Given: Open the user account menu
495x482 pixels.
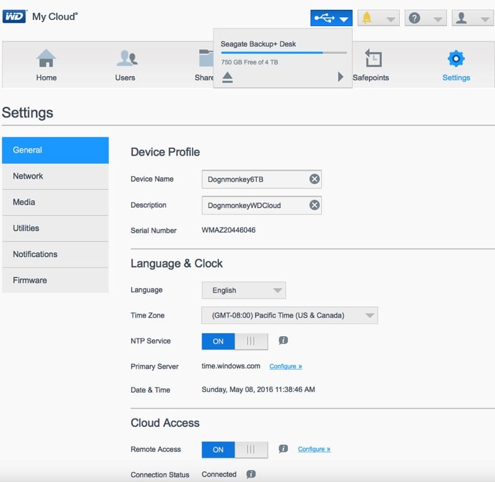Looking at the screenshot, I should click(471, 18).
